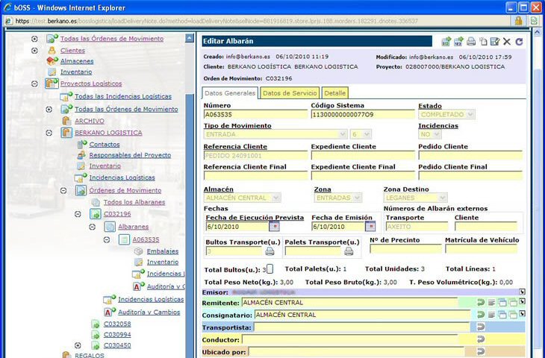Open the Responsables del Proyecto link

tap(130, 154)
